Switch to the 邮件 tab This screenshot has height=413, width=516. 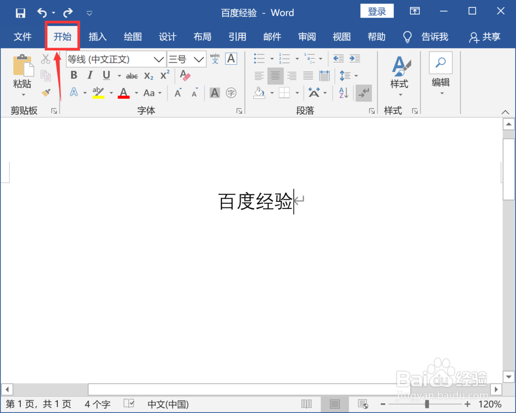tap(272, 37)
